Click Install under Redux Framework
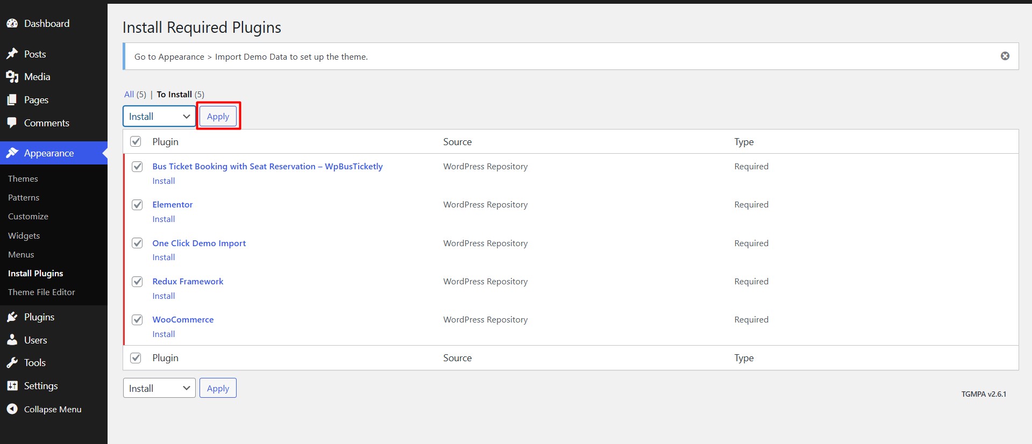Viewport: 1032px width, 444px height. pyautogui.click(x=163, y=296)
